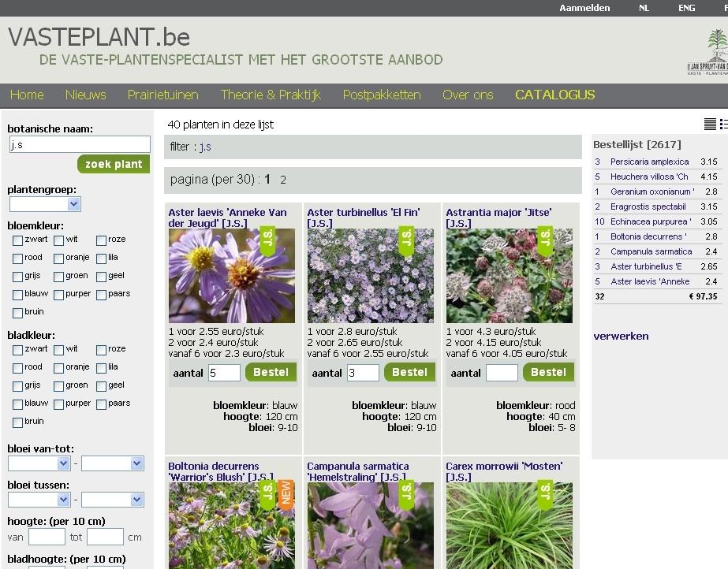Enable bloemkleur blauw filter
Image resolution: width=728 pixels, height=569 pixels.
17,295
